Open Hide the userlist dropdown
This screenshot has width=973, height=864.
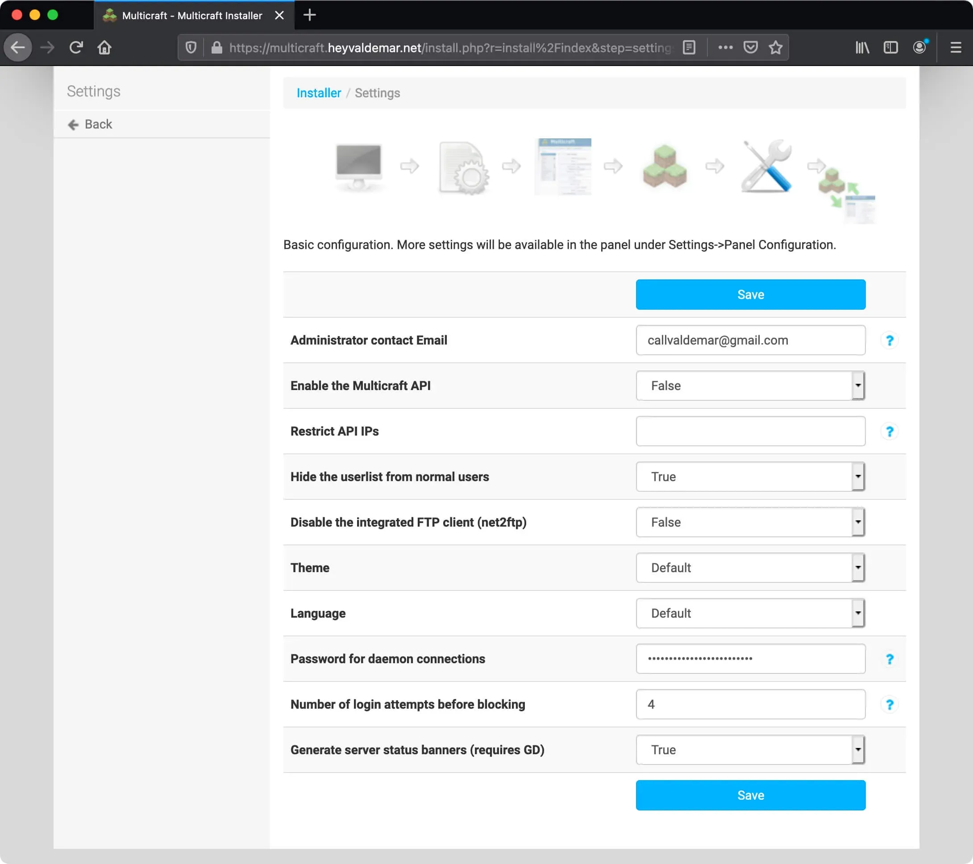751,477
